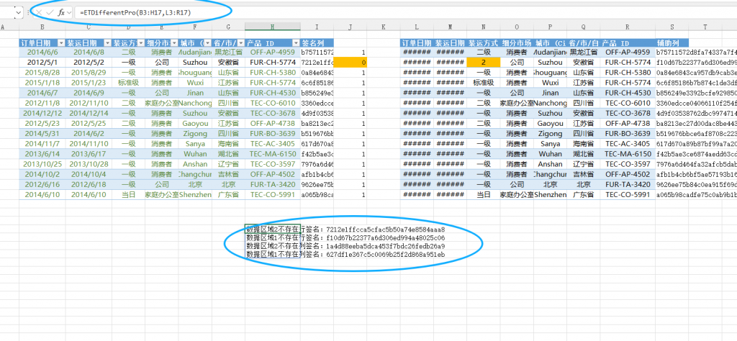Select column header T
The image size is (737, 341).
[705, 27]
